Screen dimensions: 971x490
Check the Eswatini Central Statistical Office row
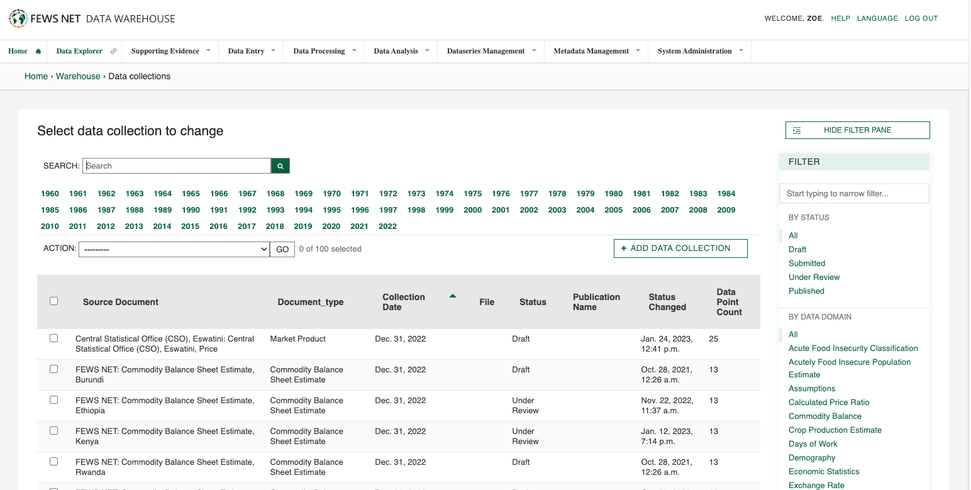point(53,338)
